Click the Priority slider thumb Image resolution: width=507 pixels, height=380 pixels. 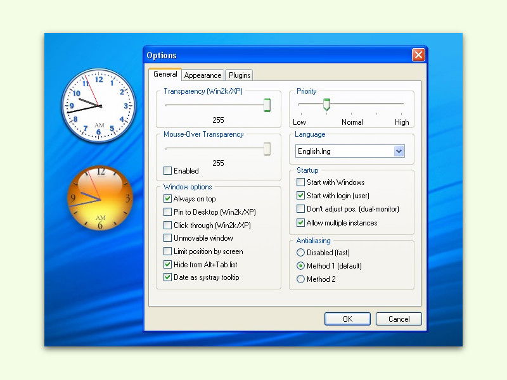coord(326,104)
